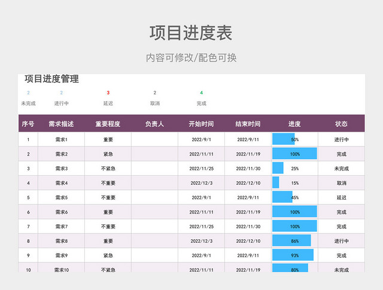Select the 序号 column header
This screenshot has width=383, height=290.
click(x=28, y=124)
